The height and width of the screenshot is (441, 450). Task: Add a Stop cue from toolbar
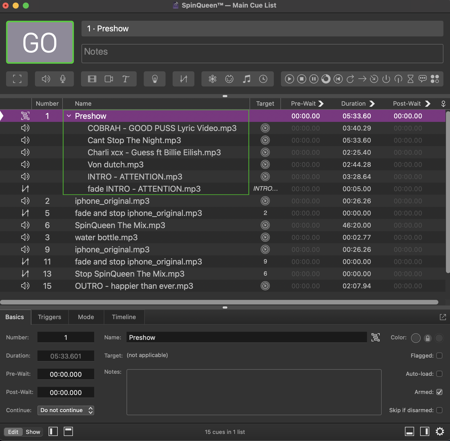click(x=301, y=79)
